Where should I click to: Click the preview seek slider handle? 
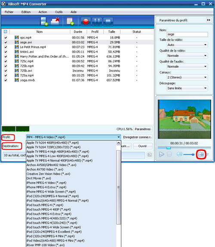tap(169, 148)
